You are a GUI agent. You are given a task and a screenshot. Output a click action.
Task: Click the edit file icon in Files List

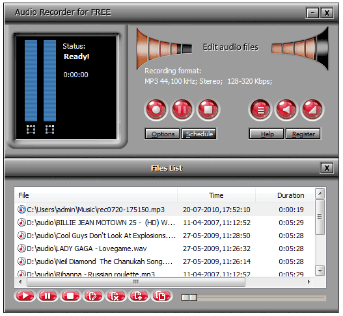coord(93,296)
